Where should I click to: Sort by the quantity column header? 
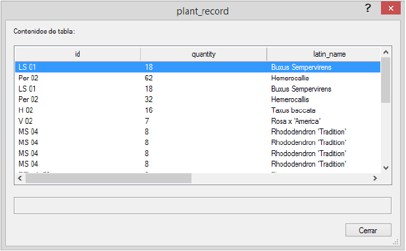pos(203,54)
